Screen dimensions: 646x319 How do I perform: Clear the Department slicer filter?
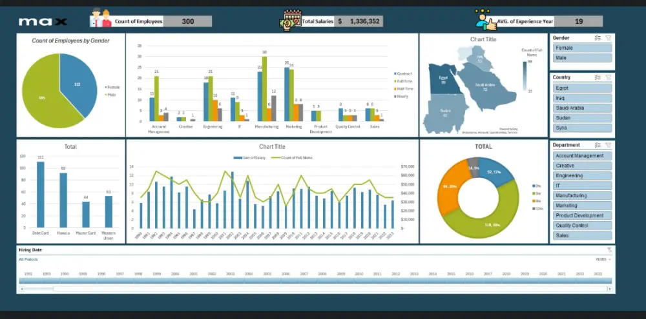608,145
